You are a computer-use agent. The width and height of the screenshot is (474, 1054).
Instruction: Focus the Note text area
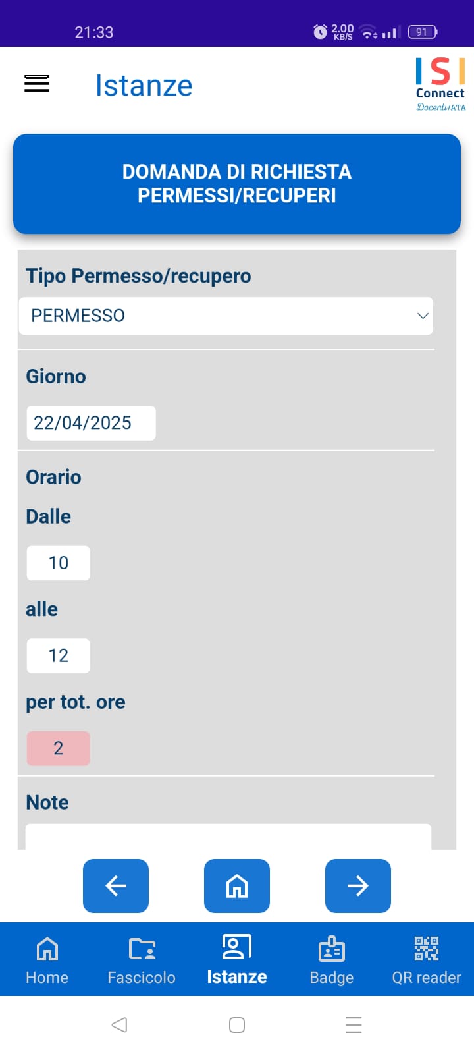tap(228, 837)
